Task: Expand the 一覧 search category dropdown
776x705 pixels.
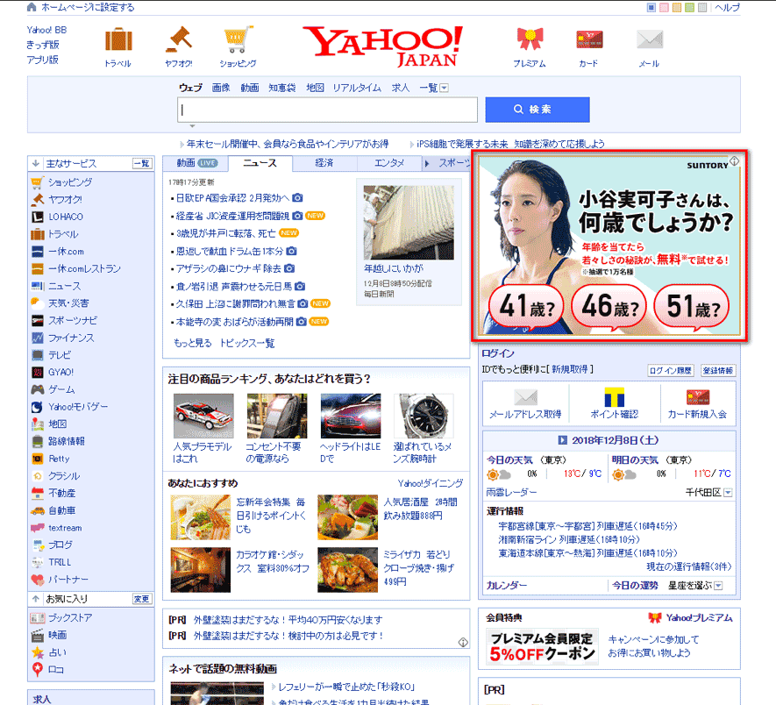Action: 445,88
